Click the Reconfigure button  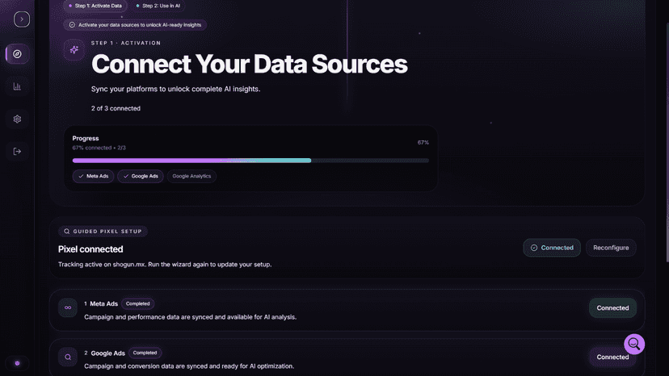pos(611,248)
